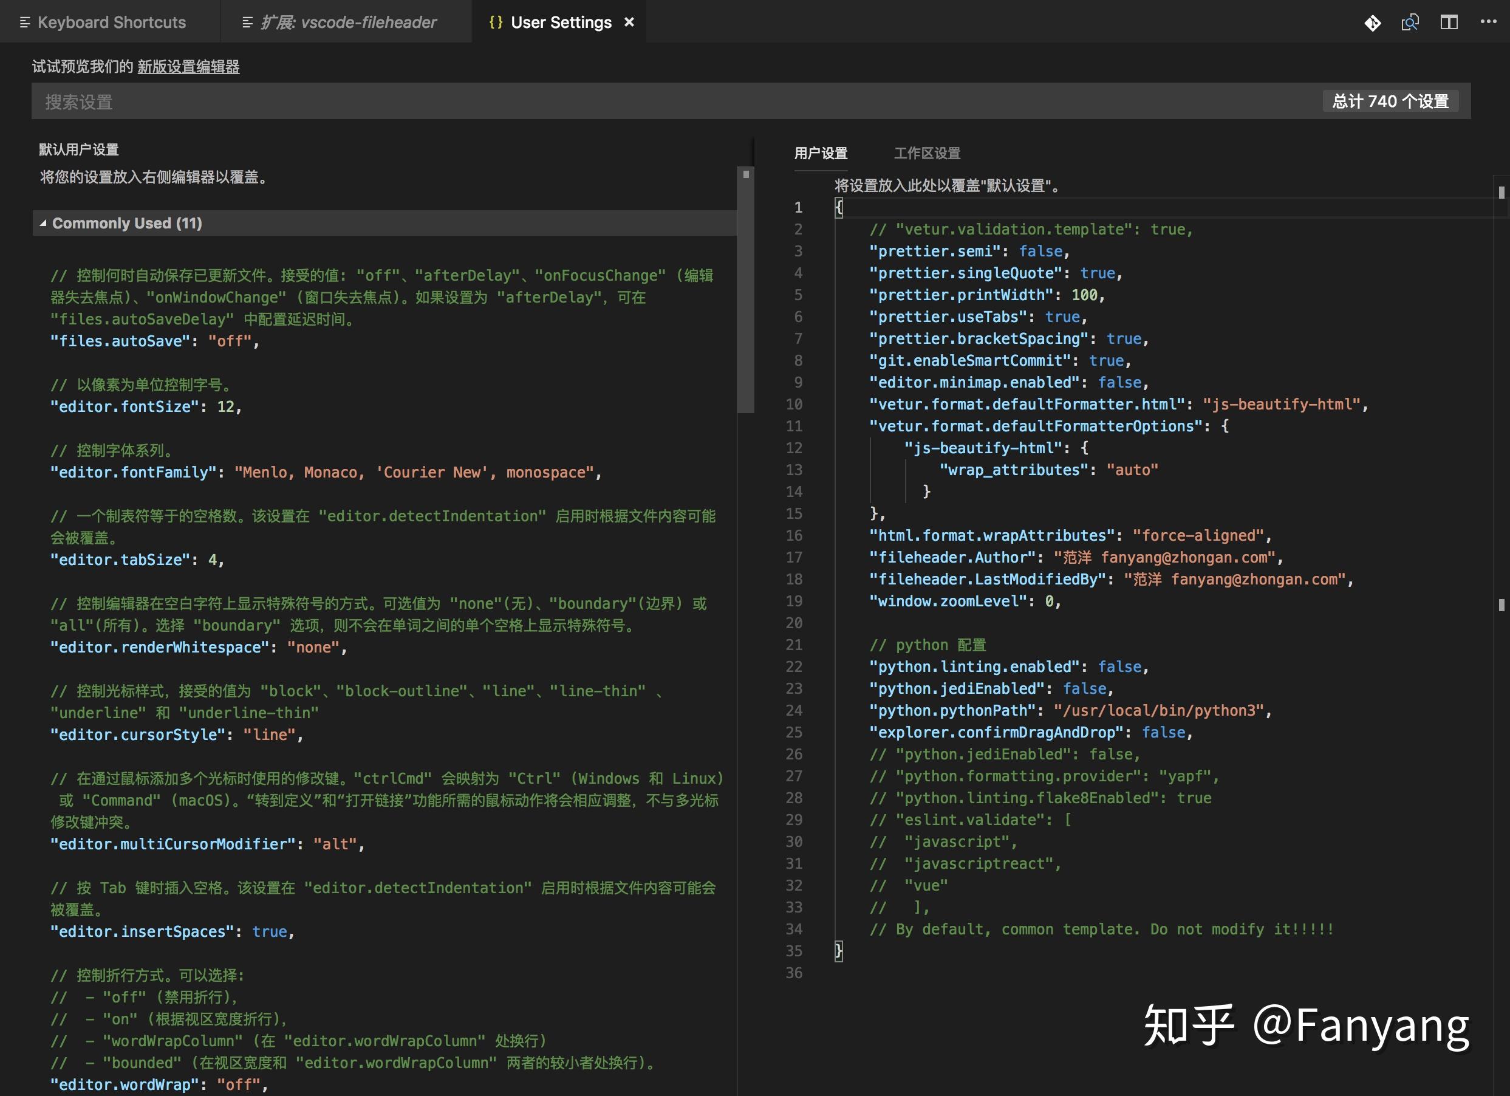Click the search-in-preview icon in the title bar
Viewport: 1510px width, 1096px height.
[x=1409, y=22]
